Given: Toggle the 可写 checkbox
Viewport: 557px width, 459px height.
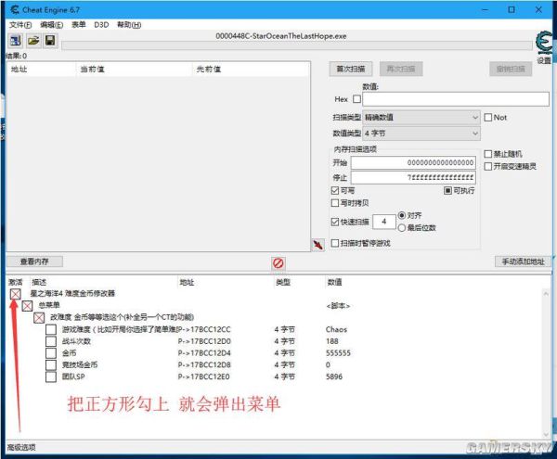Looking at the screenshot, I should [x=334, y=191].
